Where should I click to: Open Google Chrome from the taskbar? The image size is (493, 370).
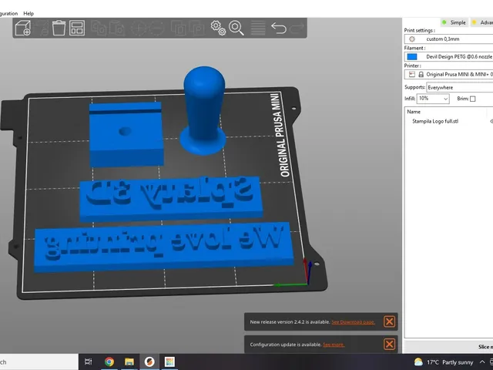(109, 362)
